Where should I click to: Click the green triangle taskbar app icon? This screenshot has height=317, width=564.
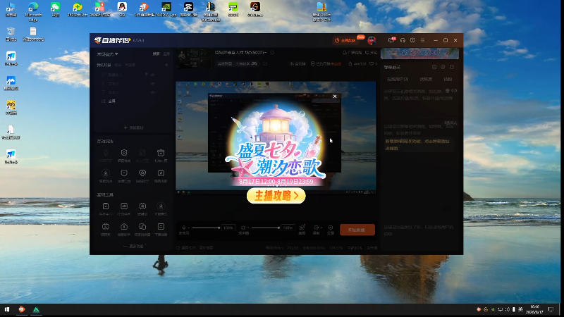(x=36, y=309)
